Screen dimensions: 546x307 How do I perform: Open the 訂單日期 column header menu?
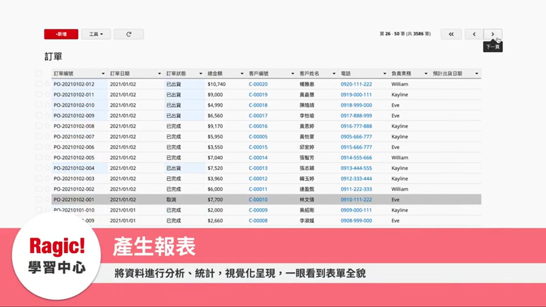(160, 74)
